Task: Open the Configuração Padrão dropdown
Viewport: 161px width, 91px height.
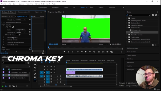Action: point(21,32)
